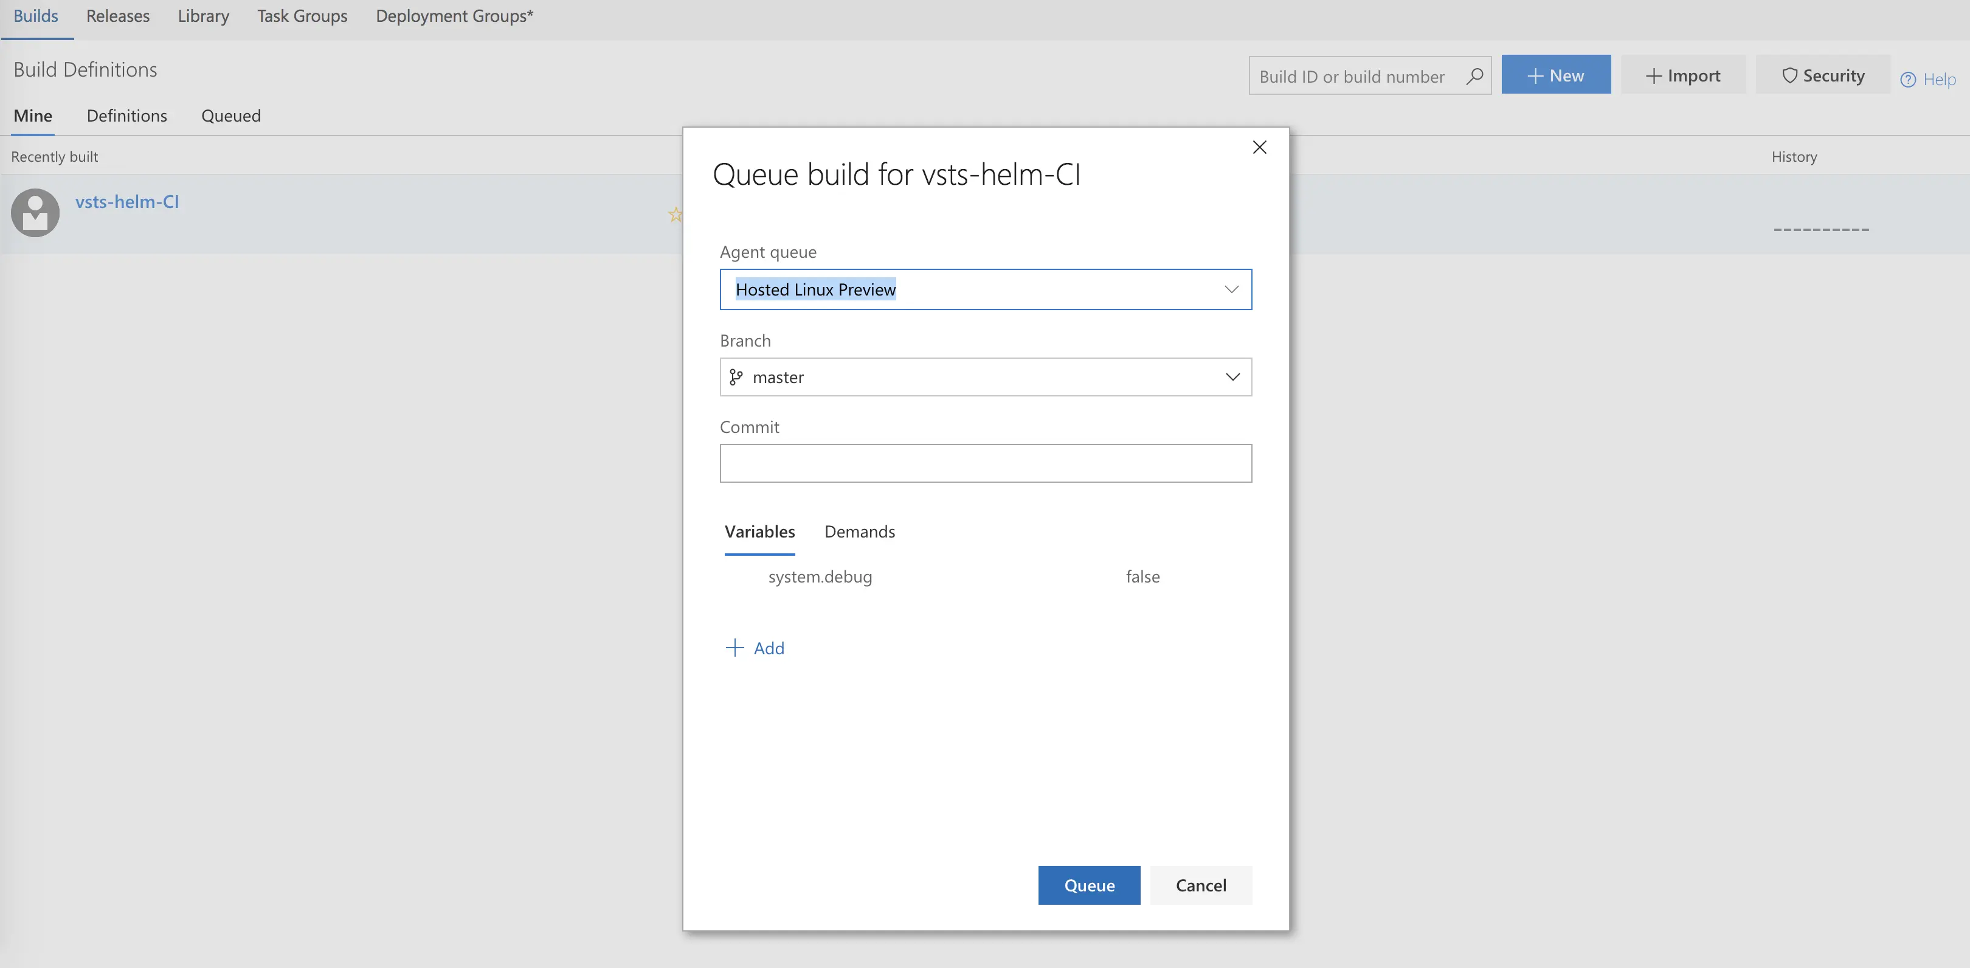Click the Commit label above the input
Image resolution: width=1970 pixels, height=968 pixels.
point(748,427)
